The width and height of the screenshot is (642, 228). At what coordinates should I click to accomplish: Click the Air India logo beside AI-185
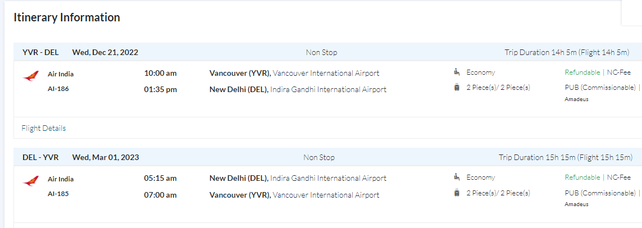click(31, 181)
